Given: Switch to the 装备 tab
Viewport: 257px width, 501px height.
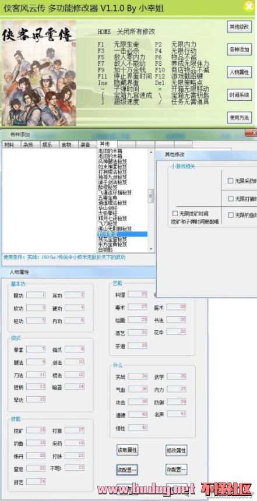Looking at the screenshot, I should click(x=87, y=144).
